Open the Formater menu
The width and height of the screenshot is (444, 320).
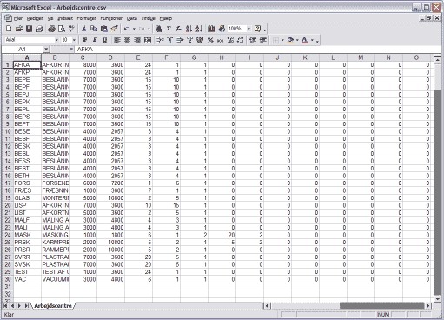tap(86, 18)
